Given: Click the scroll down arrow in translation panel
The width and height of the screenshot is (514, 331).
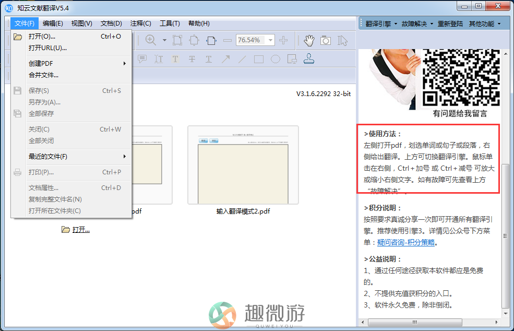Looking at the screenshot, I should tap(506, 314).
